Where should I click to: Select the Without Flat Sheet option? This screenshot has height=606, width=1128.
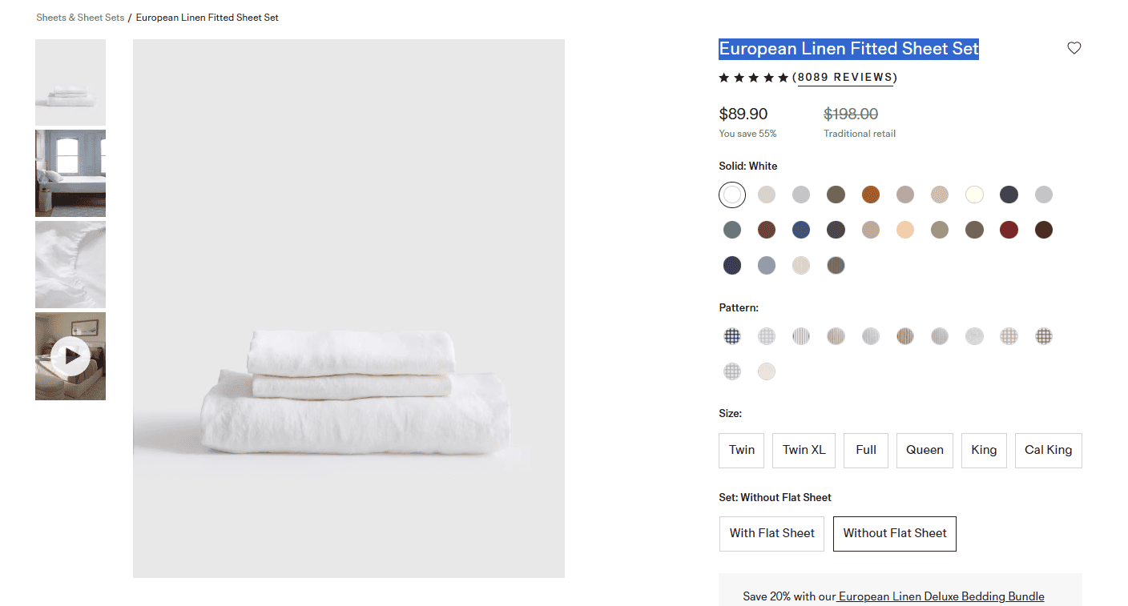894,533
